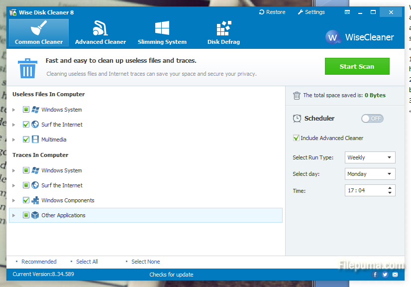Open the Settings menu
Image resolution: width=411 pixels, height=287 pixels.
pyautogui.click(x=311, y=12)
